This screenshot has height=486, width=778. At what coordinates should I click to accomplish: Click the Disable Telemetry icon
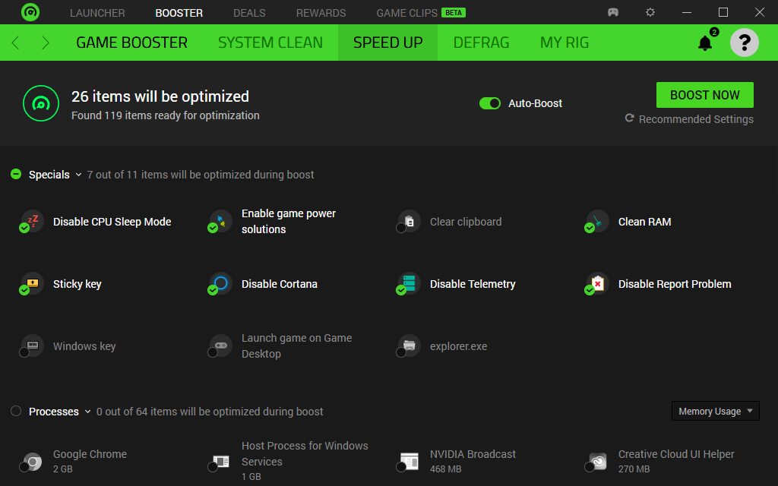coord(410,283)
